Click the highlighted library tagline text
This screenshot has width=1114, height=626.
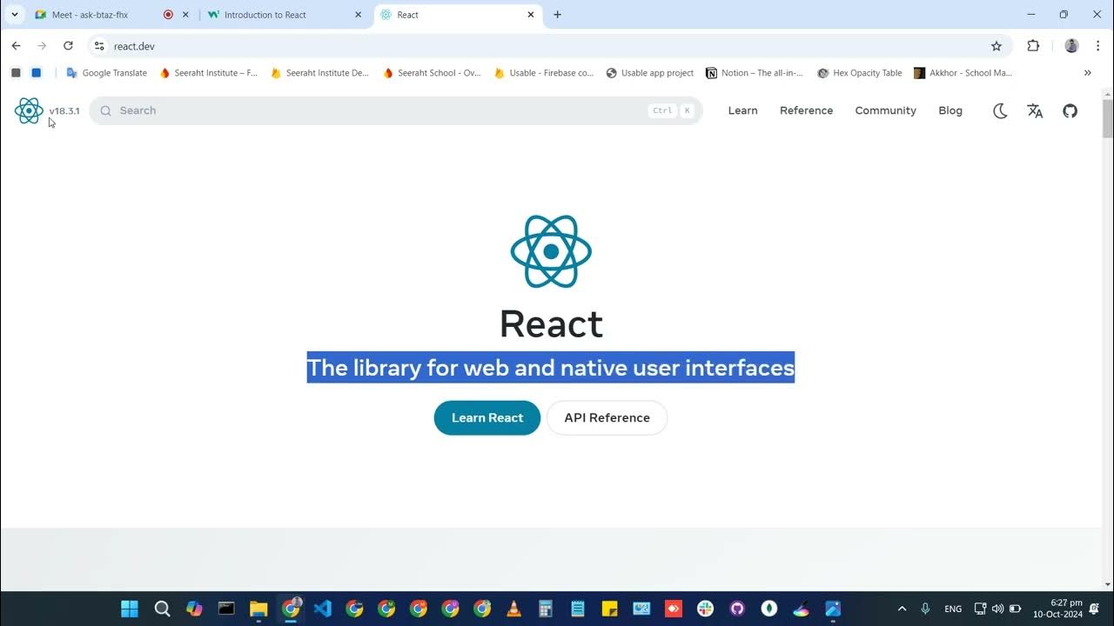550,368
